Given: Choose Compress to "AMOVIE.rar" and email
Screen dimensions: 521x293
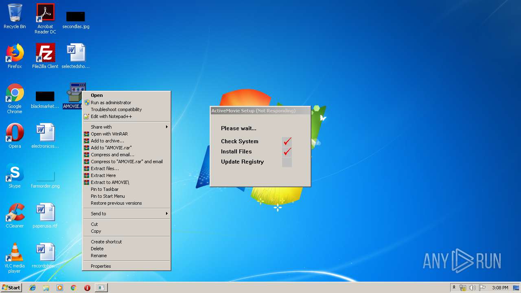Looking at the screenshot, I should pos(127,162).
